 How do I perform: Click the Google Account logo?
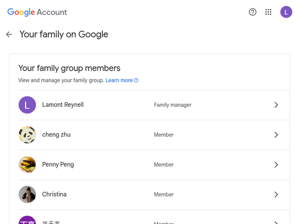click(37, 12)
